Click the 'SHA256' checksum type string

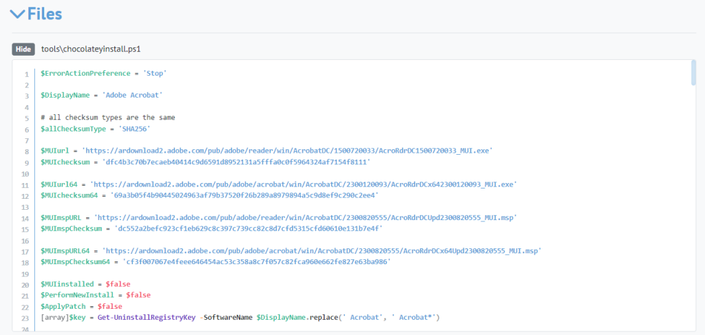134,129
